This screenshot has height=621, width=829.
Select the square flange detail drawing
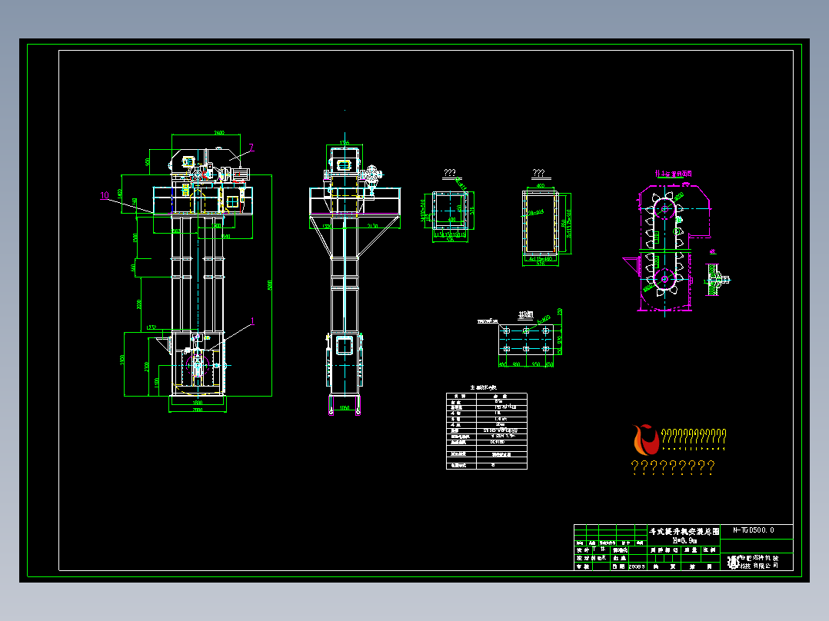tap(450, 211)
